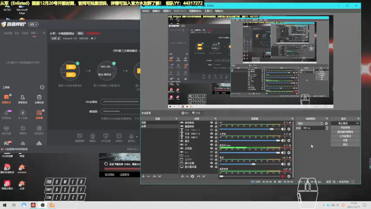Move the selected source down
The image size is (371, 209).
click(204, 176)
